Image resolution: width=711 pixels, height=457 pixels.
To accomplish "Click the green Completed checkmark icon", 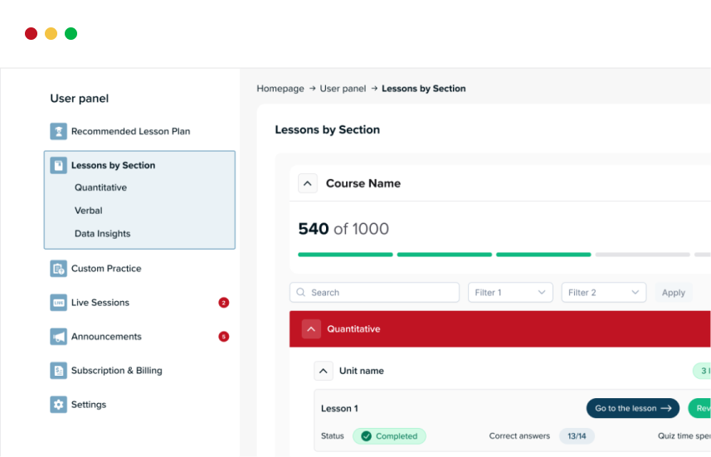I will pyautogui.click(x=367, y=436).
